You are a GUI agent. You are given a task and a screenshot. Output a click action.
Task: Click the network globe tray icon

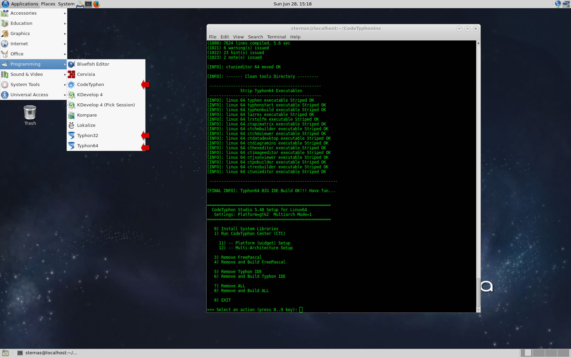[558, 4]
